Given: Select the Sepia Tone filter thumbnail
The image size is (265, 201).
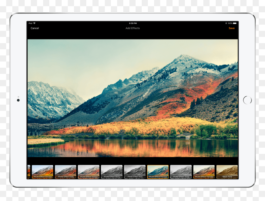Looking at the screenshot, I should click(227, 172).
